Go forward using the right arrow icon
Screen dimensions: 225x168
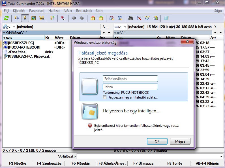82,18
